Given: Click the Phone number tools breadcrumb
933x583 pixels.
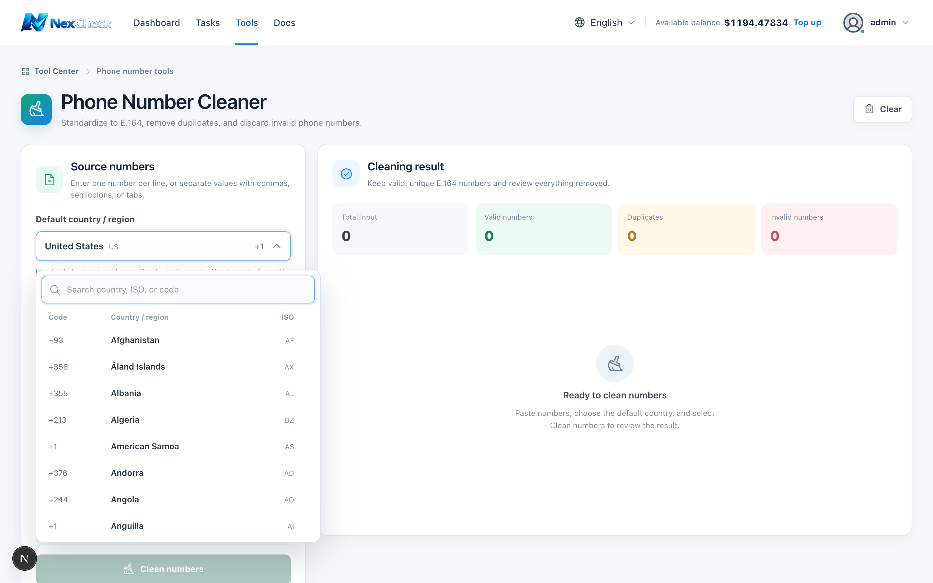Looking at the screenshot, I should point(134,71).
